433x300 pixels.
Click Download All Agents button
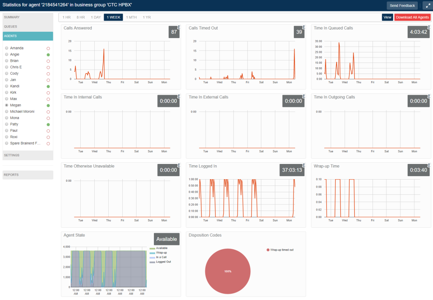point(412,17)
